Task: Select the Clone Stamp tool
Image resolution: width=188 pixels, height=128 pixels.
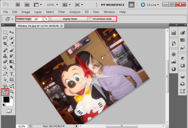Action: (5, 56)
